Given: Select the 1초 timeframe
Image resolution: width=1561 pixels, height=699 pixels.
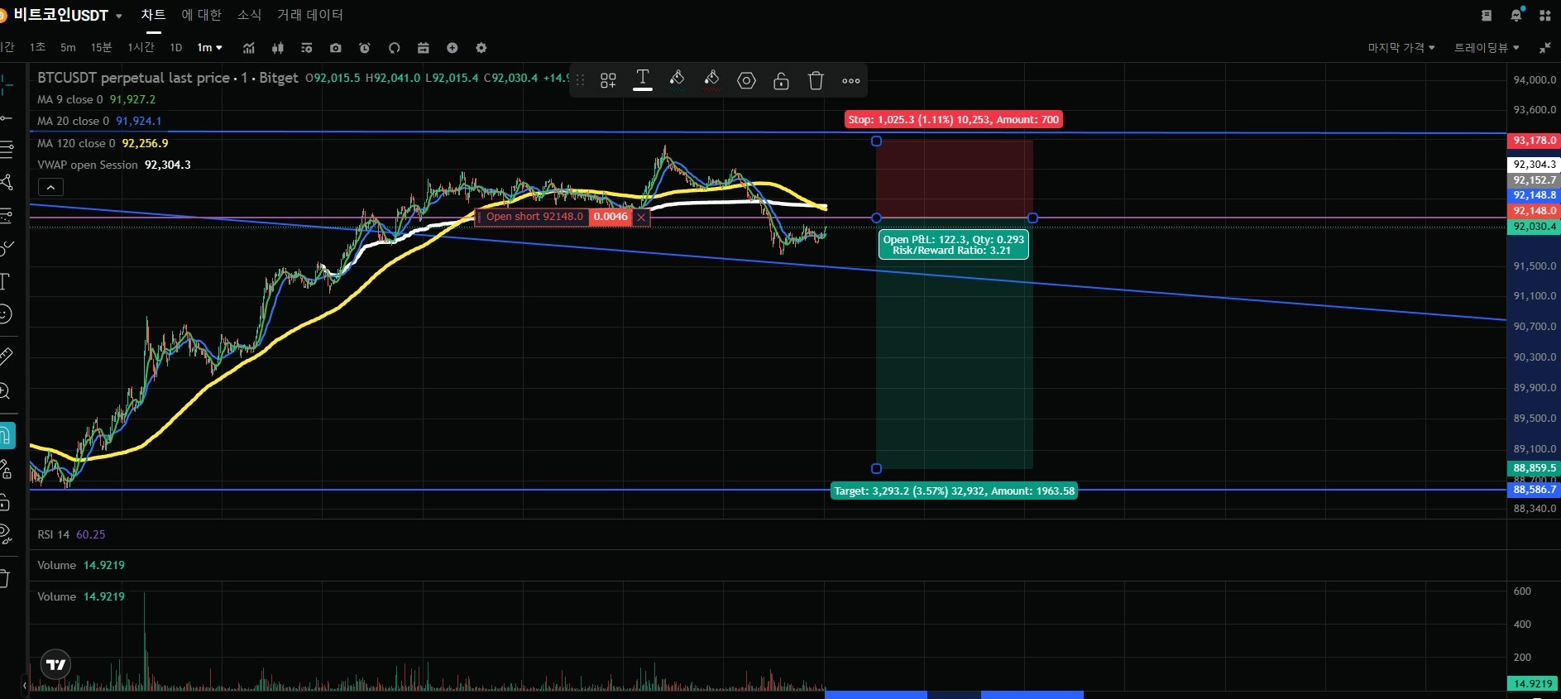Looking at the screenshot, I should pyautogui.click(x=37, y=48).
